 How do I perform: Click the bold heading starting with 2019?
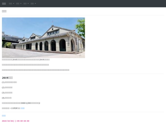tap(7, 78)
